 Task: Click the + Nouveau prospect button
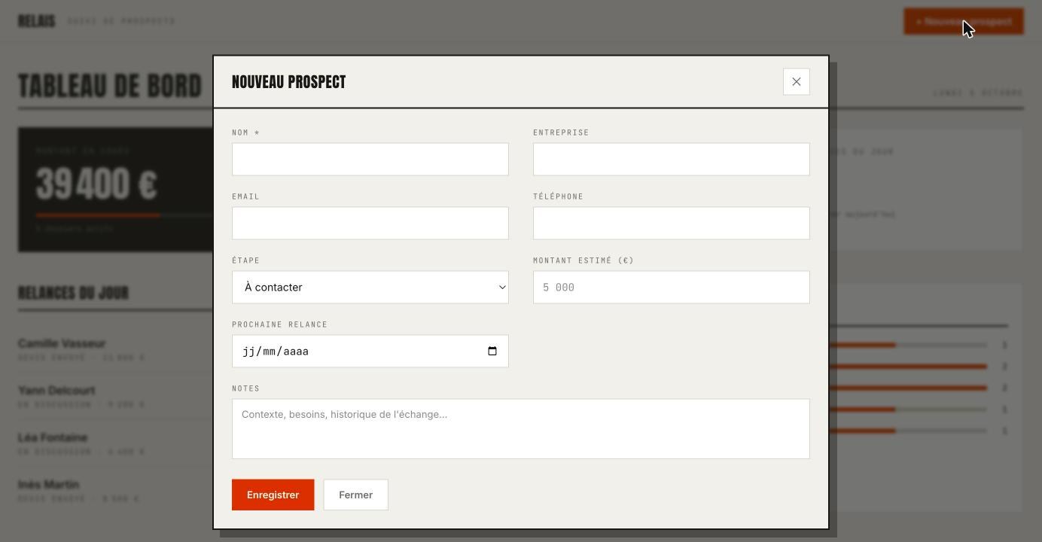pos(964,22)
